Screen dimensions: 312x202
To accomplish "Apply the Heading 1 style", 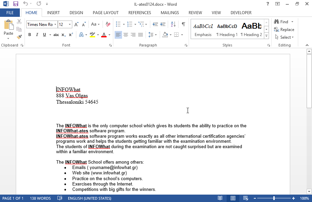I will click(x=227, y=30).
